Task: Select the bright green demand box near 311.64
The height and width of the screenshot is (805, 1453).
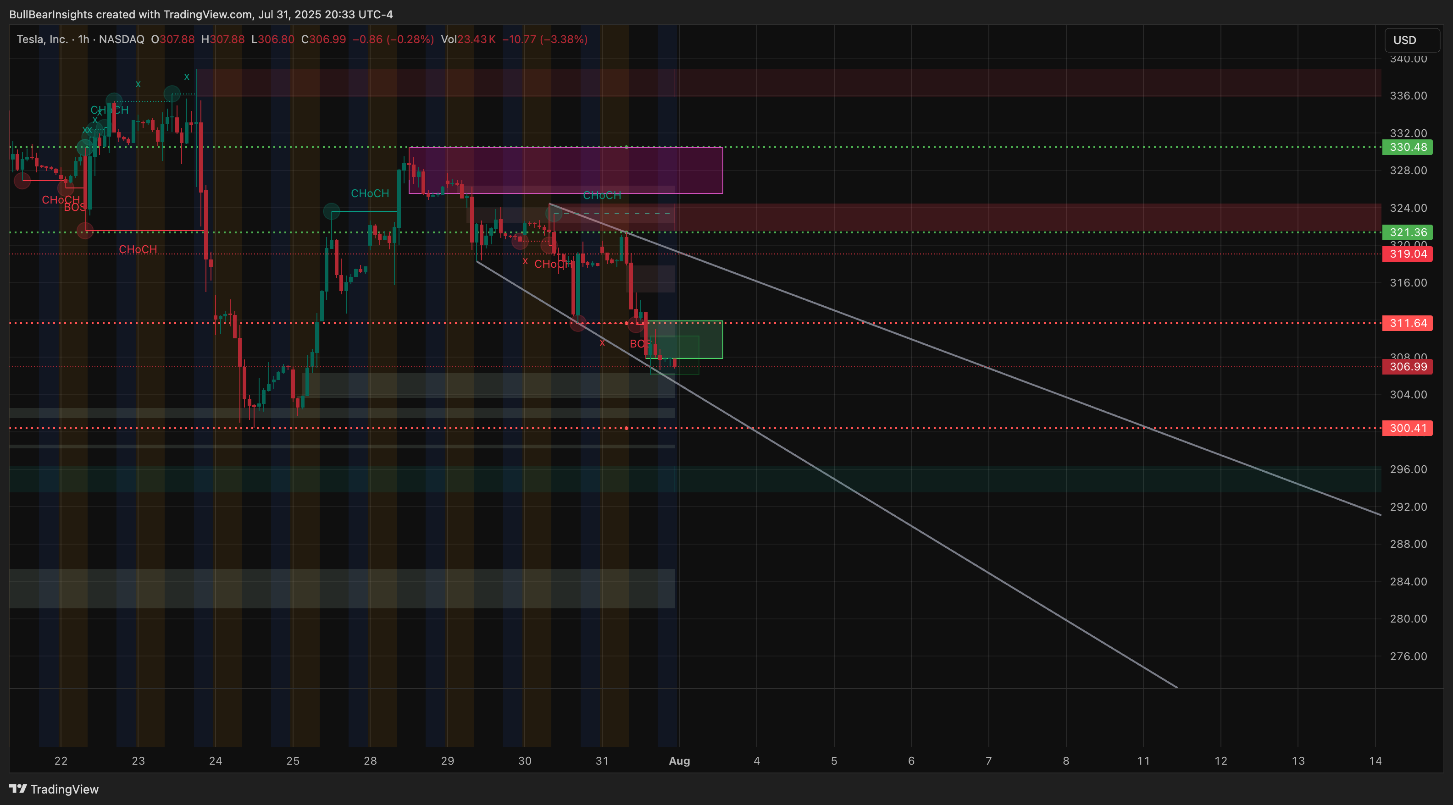Action: point(684,339)
